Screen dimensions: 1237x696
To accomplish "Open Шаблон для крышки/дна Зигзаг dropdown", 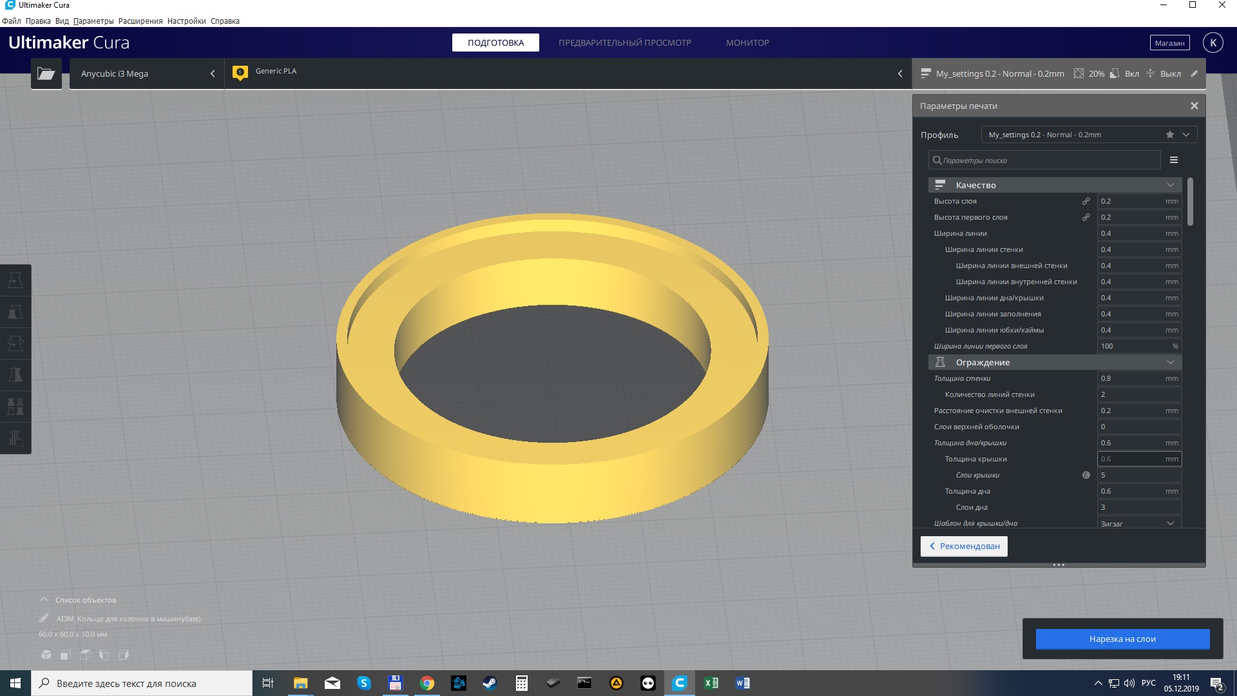I will [1139, 523].
